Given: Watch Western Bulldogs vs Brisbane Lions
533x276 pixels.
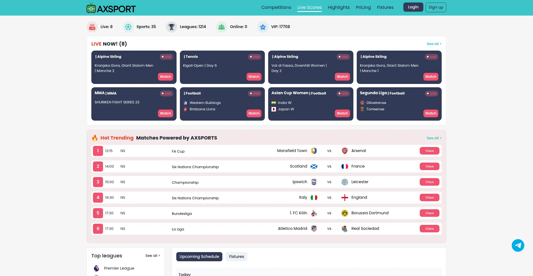Looking at the screenshot, I should point(254,113).
